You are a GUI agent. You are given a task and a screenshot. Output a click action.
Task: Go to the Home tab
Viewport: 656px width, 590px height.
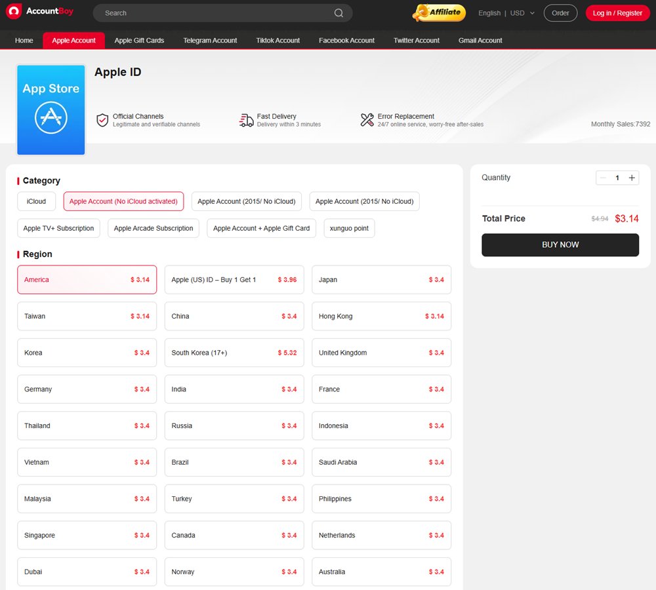click(24, 41)
